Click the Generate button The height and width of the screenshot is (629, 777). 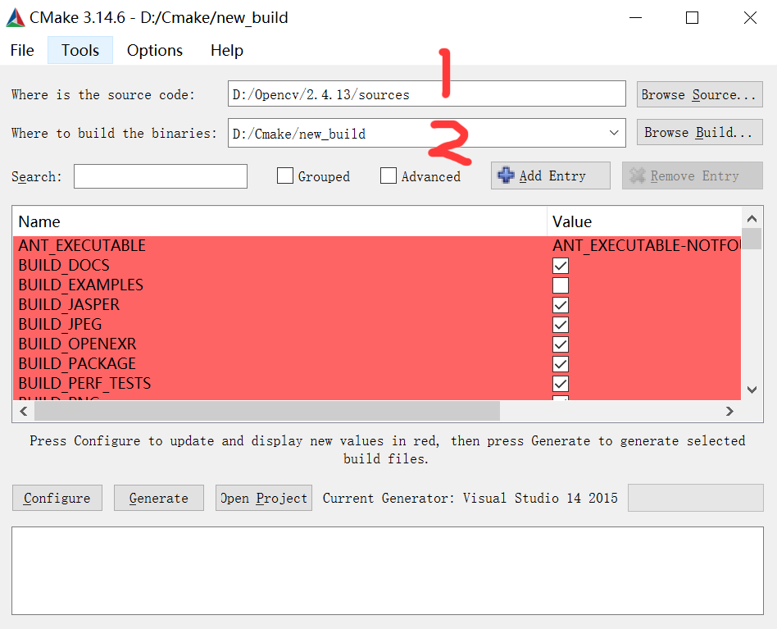[x=158, y=498]
